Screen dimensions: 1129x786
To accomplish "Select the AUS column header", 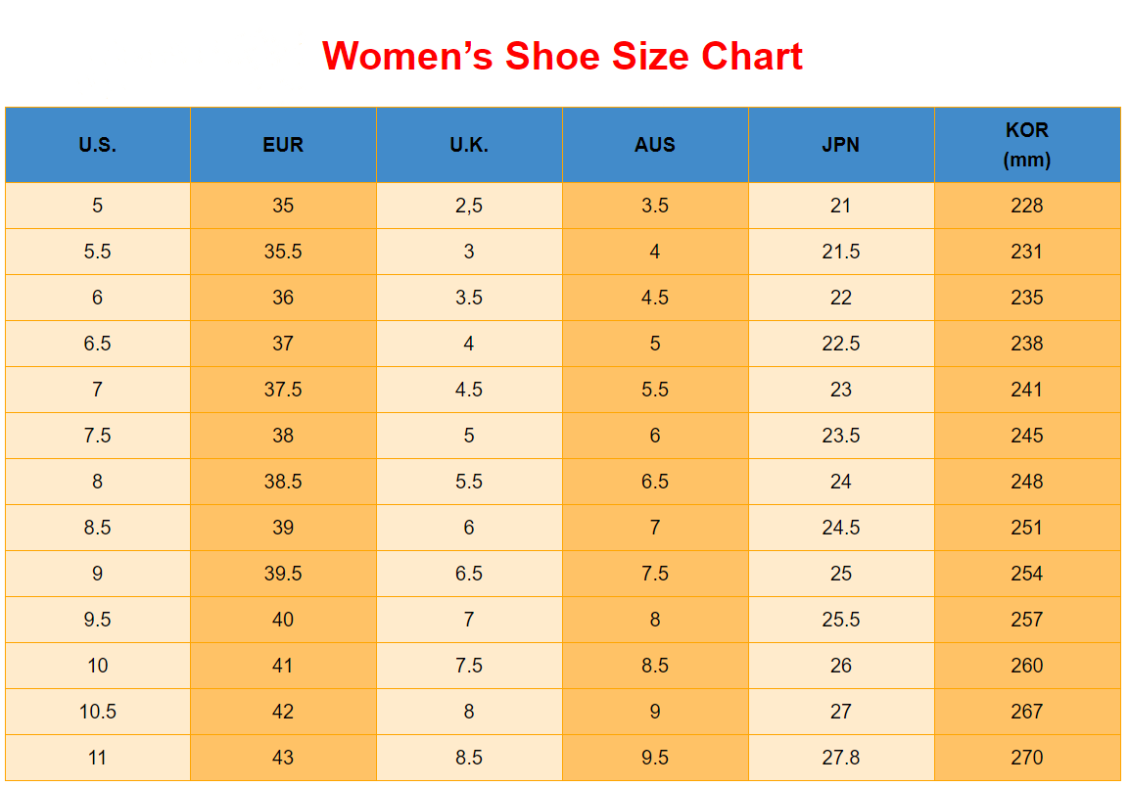I will (655, 145).
